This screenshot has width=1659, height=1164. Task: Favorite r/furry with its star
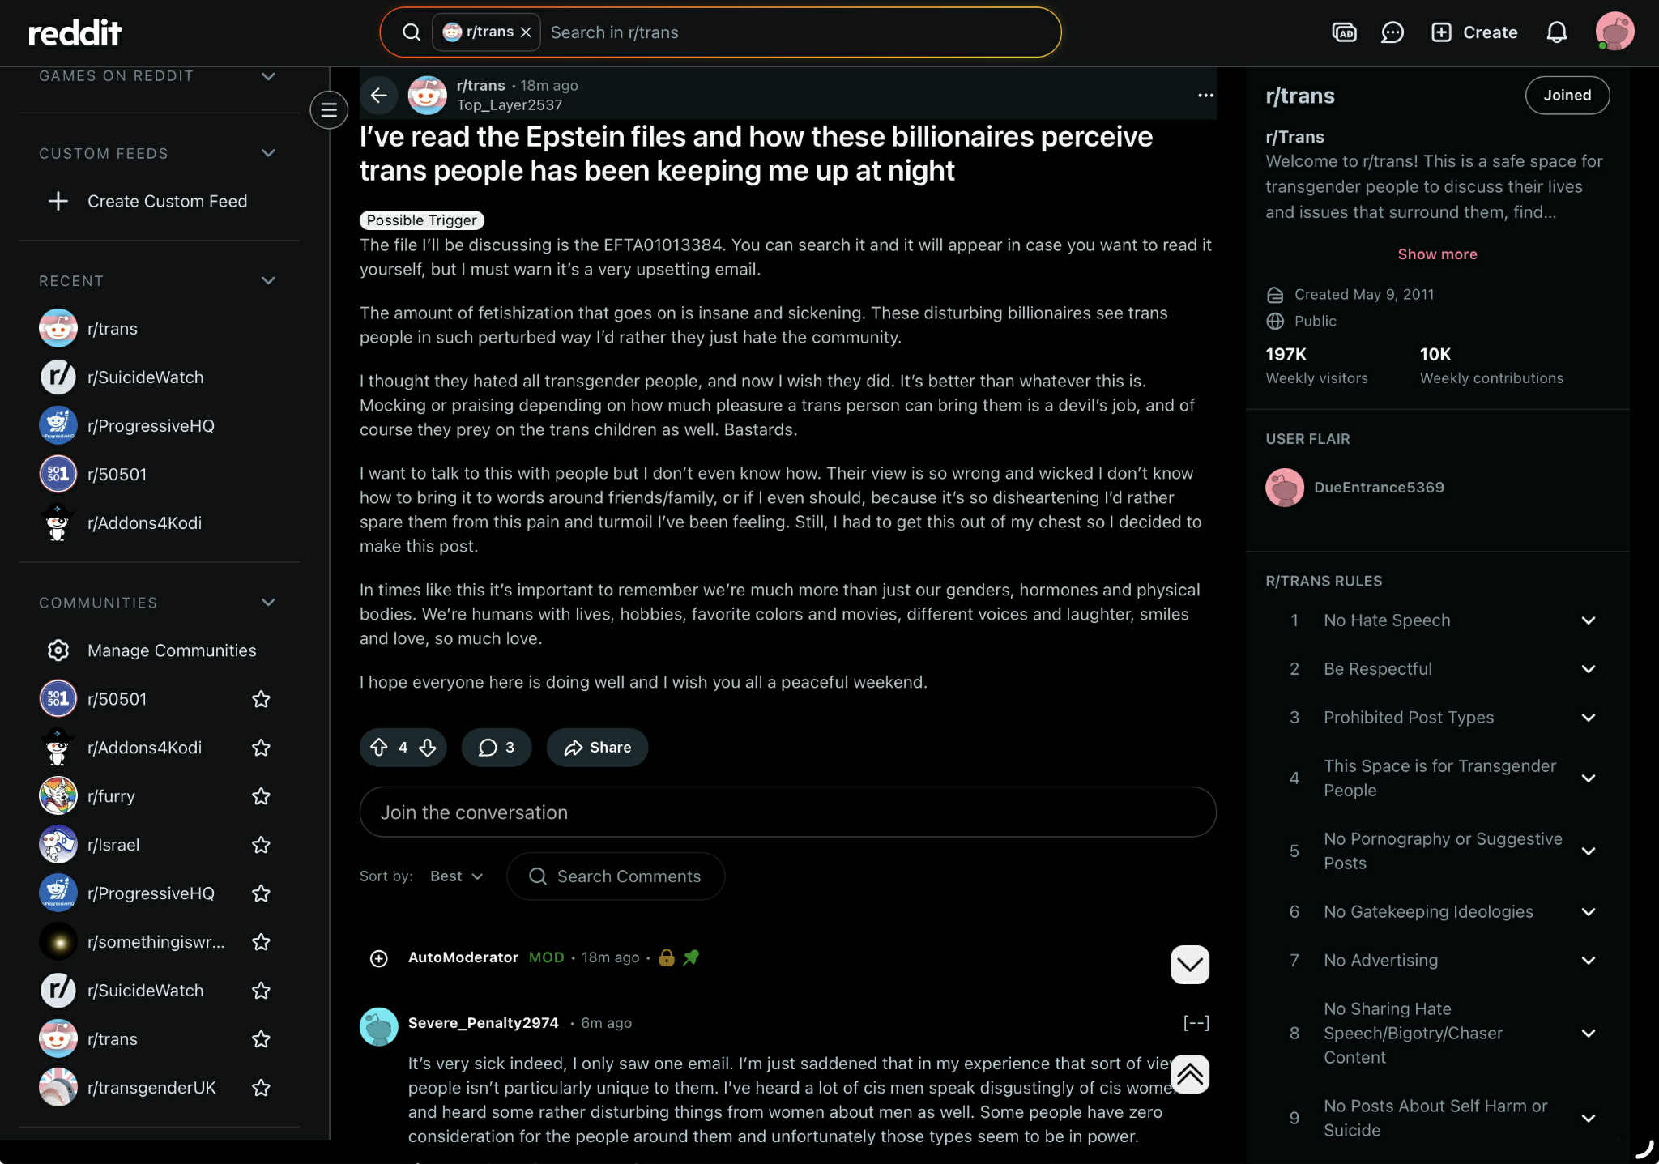pyautogui.click(x=261, y=796)
